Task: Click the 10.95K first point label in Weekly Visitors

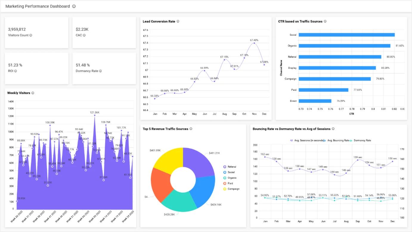Action: pos(21,198)
